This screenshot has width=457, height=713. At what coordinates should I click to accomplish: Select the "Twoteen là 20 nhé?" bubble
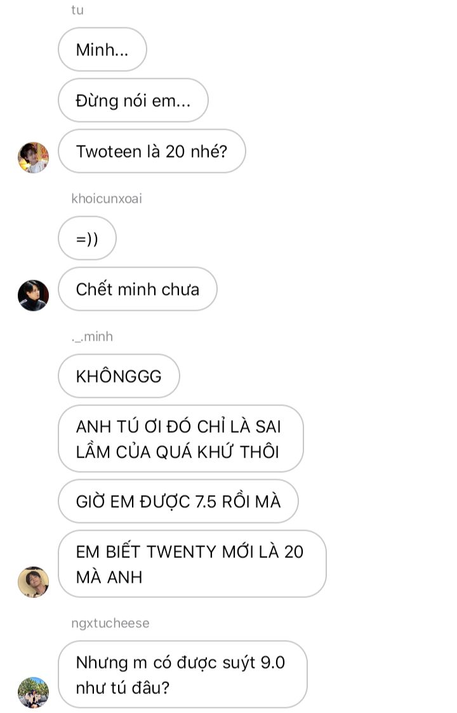(x=152, y=151)
